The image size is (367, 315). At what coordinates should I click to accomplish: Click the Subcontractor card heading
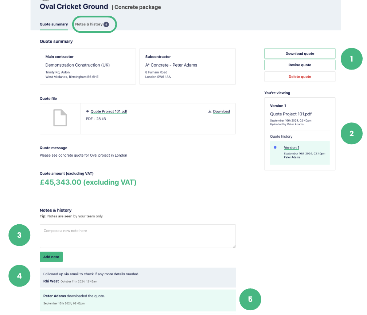coord(158,56)
